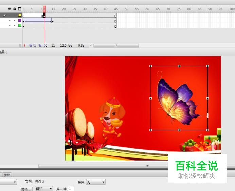The image size is (235, 191).
Task: Click top-left transform handle of butterfly
Action: [151, 66]
